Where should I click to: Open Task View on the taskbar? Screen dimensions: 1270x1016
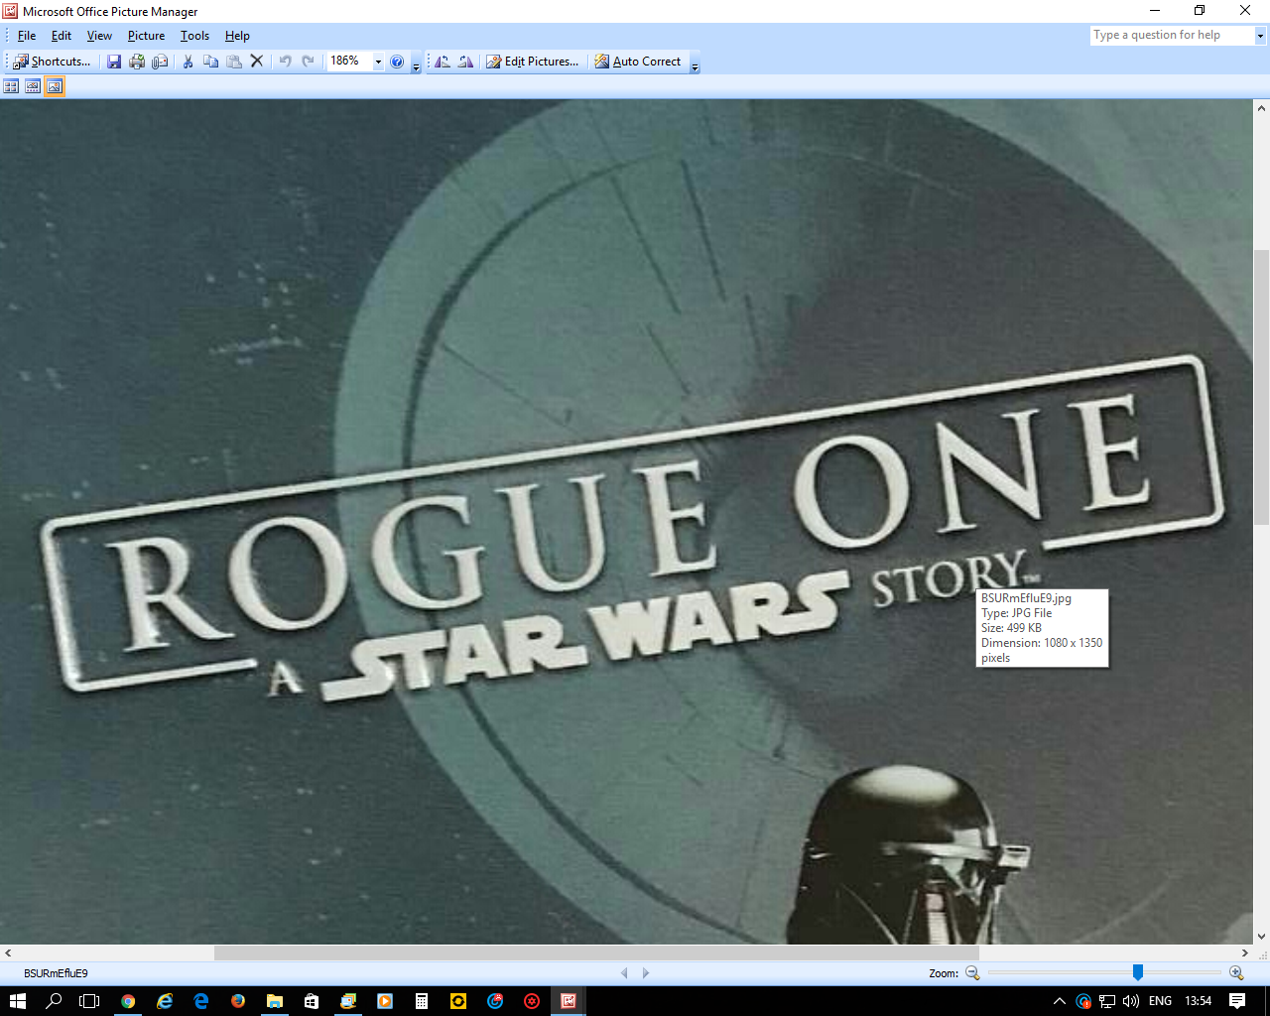click(89, 1001)
